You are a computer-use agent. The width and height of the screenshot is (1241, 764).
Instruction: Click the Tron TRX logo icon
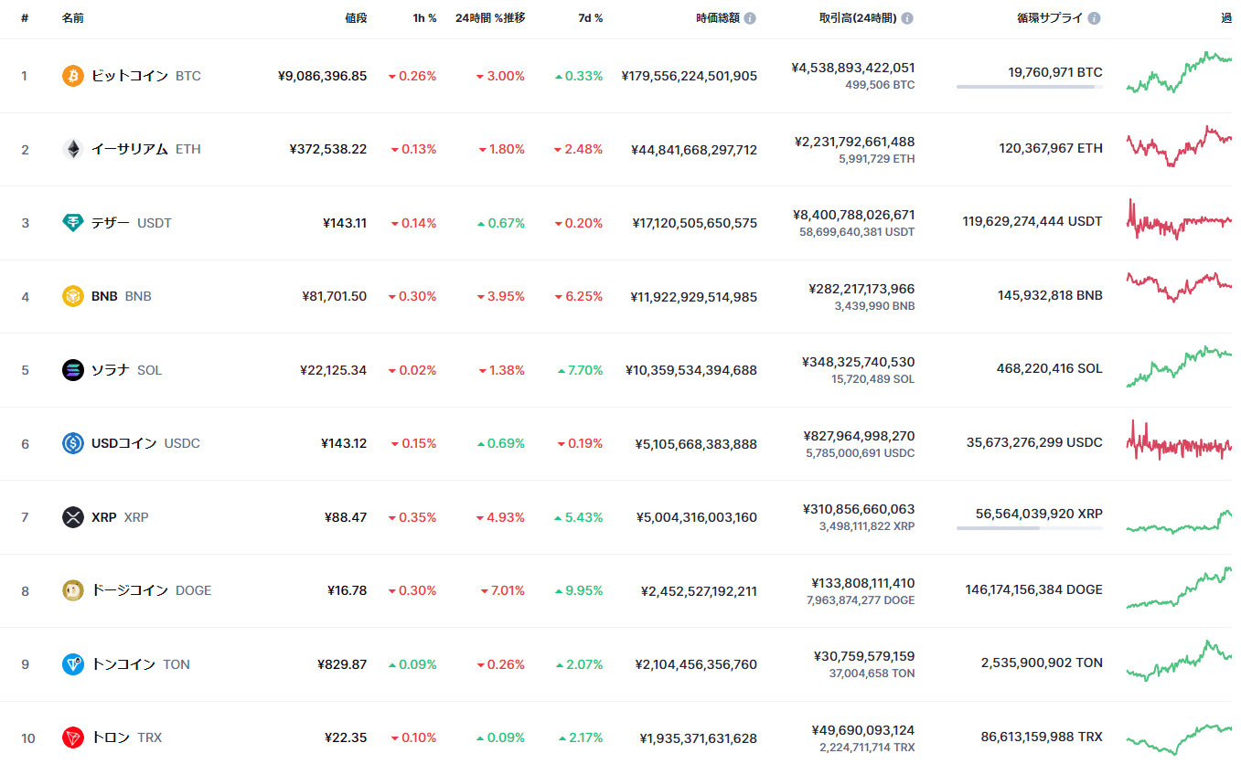[73, 737]
